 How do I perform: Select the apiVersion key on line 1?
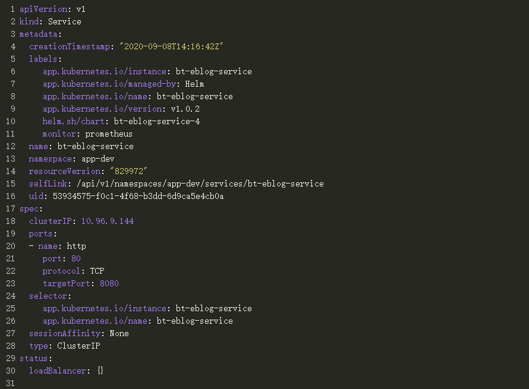coord(43,9)
